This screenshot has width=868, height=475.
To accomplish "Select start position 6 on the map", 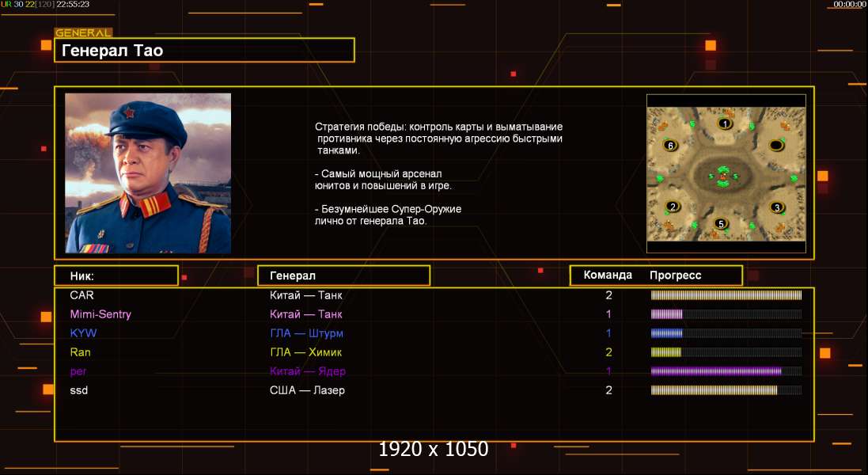I will point(670,146).
